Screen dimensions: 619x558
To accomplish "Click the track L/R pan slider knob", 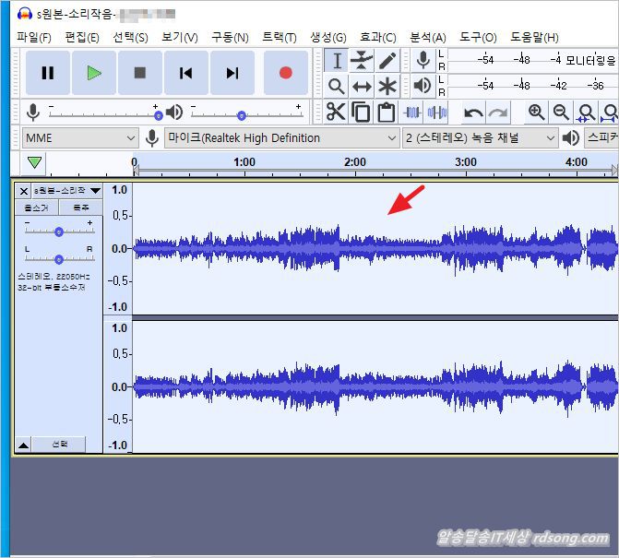I will pos(59,259).
